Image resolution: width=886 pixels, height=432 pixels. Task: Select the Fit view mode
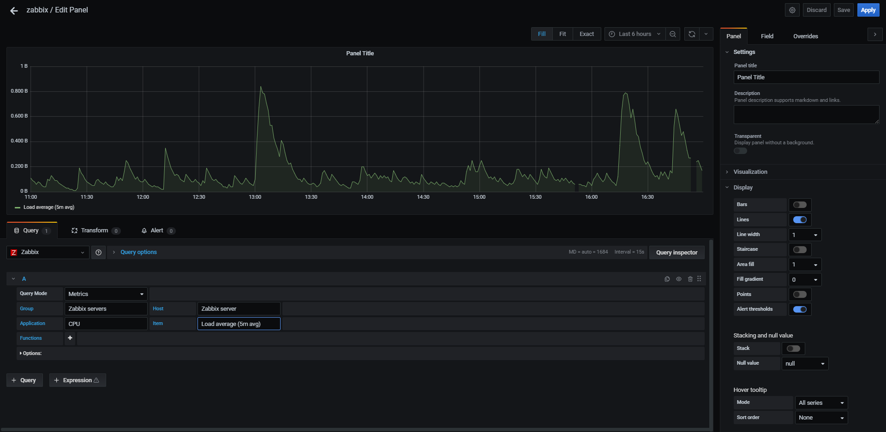point(563,34)
